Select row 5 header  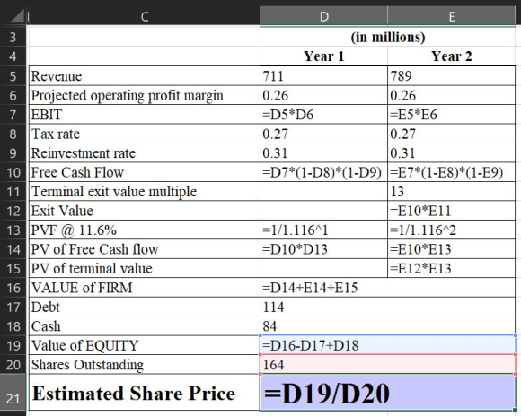[13, 76]
